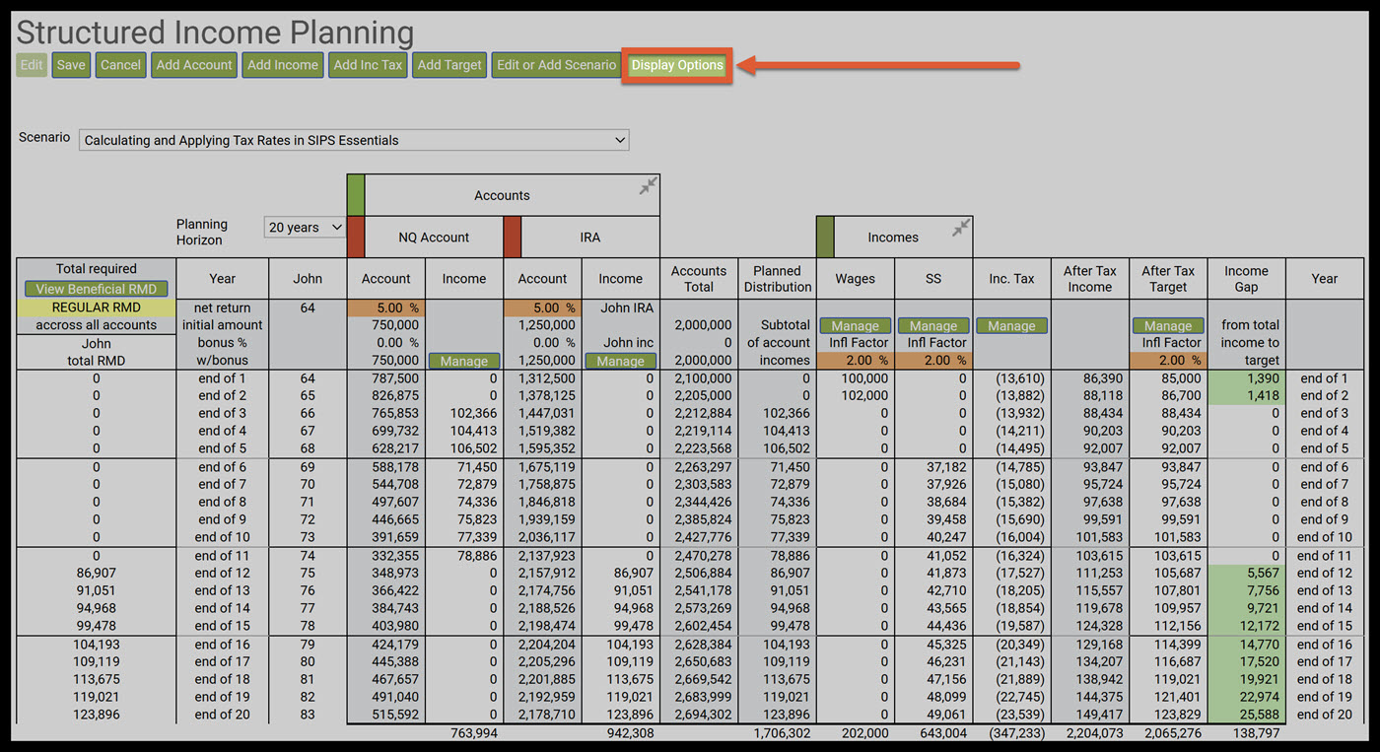Click the red color swatch beside NQ Account
The image size is (1380, 752).
pos(356,238)
